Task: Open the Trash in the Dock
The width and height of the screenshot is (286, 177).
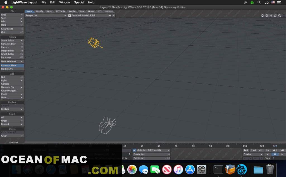Action: (270, 169)
